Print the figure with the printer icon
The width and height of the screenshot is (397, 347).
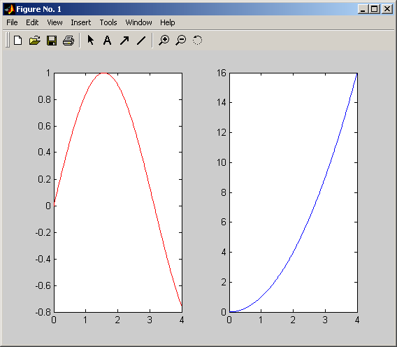[68, 41]
